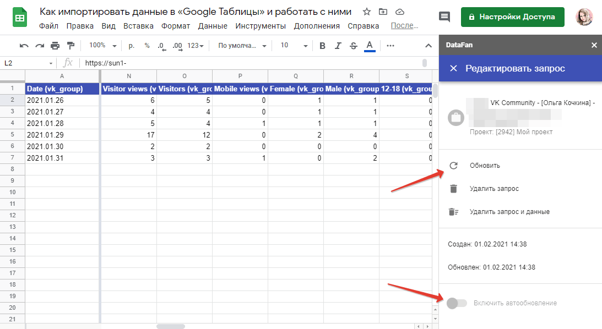This screenshot has height=329, width=602.
Task: Open the 100% zoom dropdown
Action: coord(103,46)
